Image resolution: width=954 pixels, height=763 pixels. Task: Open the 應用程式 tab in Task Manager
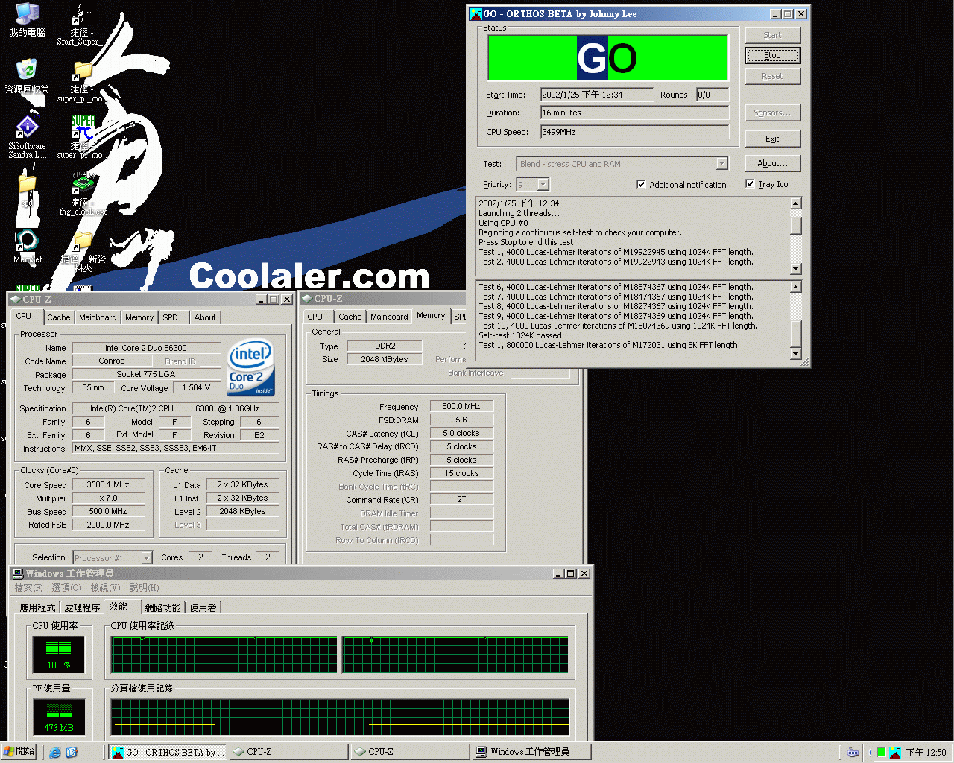pyautogui.click(x=37, y=608)
